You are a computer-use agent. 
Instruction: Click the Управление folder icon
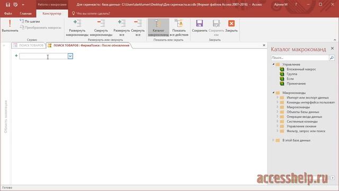pyautogui.click(x=278, y=64)
